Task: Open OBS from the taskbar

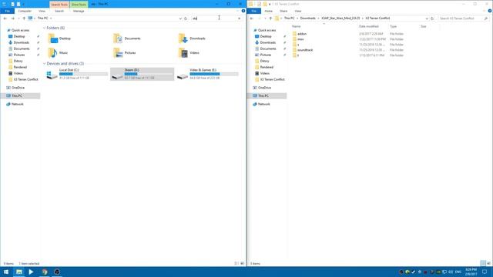Action: [57, 272]
